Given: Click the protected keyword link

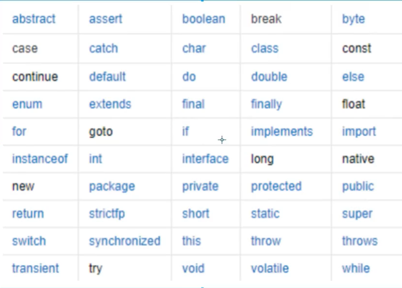Looking at the screenshot, I should coord(276,186).
